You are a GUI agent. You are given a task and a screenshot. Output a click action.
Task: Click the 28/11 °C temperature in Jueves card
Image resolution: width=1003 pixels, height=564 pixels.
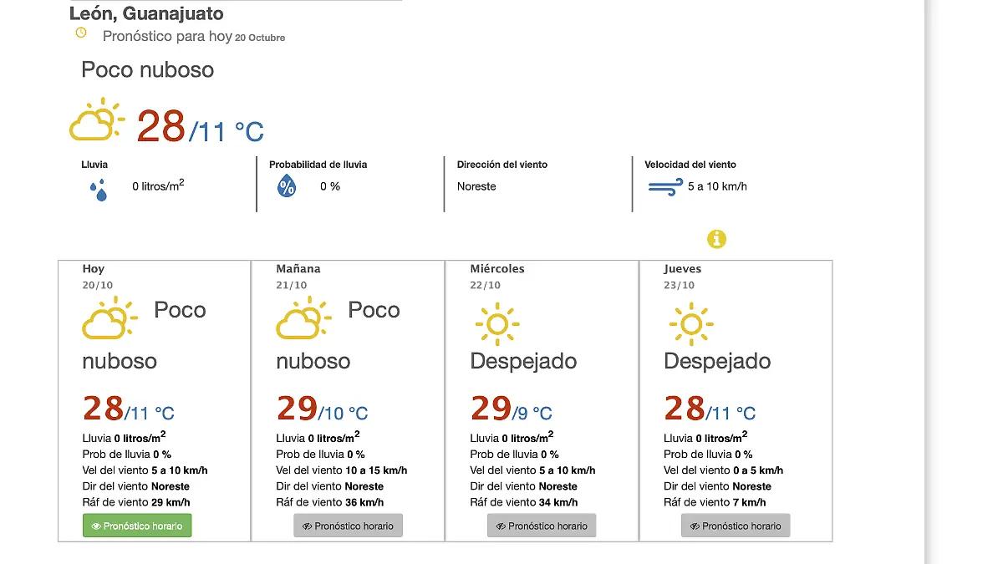710,409
